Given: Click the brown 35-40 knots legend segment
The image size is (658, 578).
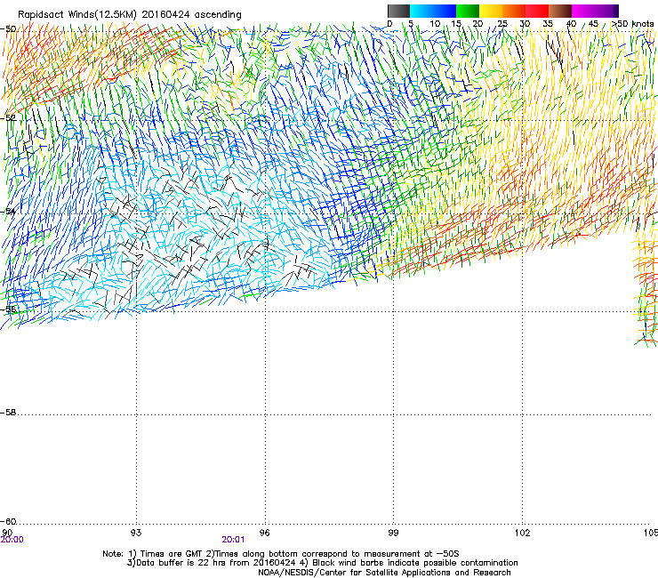Looking at the screenshot, I should tap(560, 11).
